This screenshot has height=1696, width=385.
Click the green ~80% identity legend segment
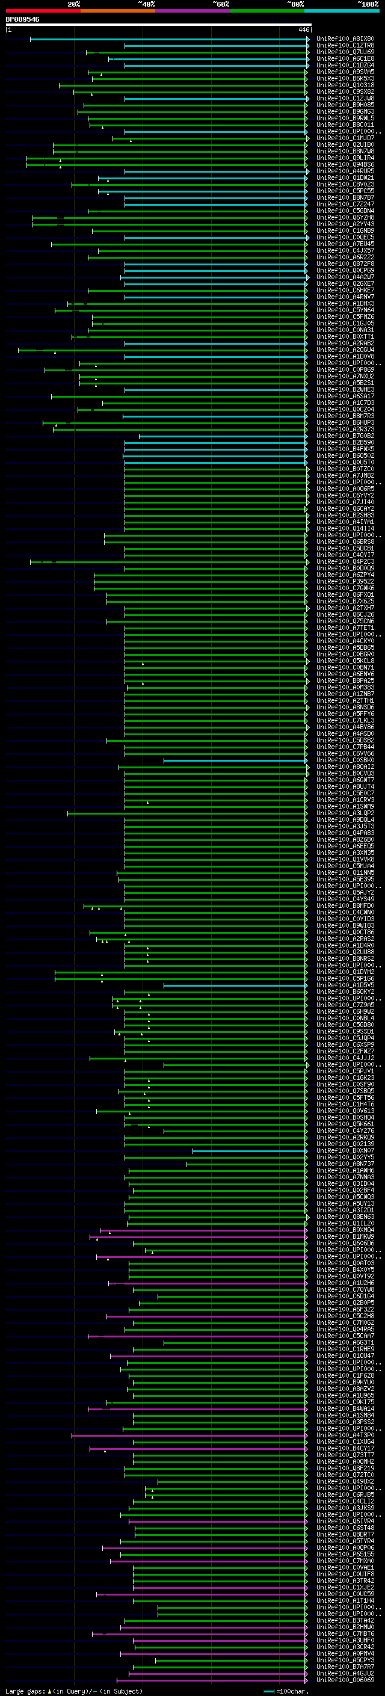click(x=267, y=11)
